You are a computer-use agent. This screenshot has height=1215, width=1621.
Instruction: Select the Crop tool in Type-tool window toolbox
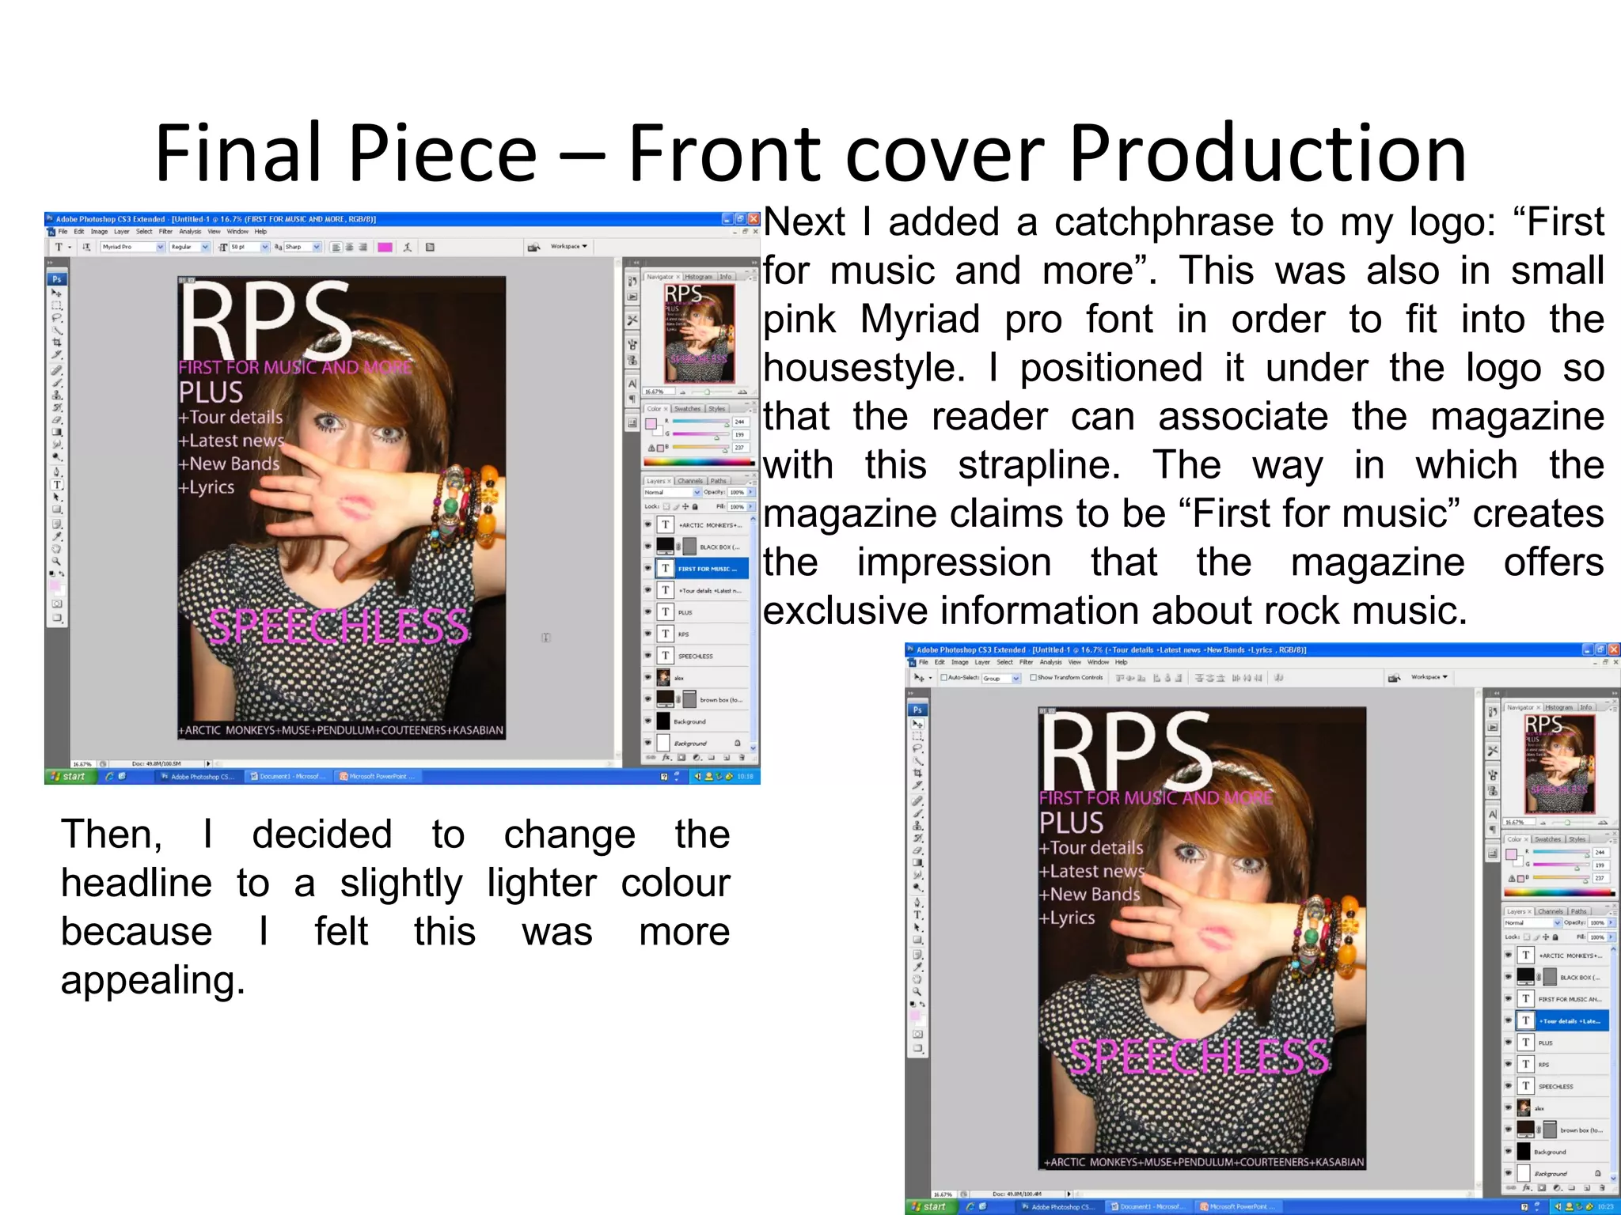57,343
